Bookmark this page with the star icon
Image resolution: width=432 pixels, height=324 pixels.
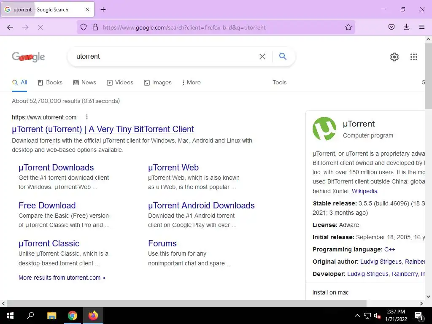click(x=348, y=27)
